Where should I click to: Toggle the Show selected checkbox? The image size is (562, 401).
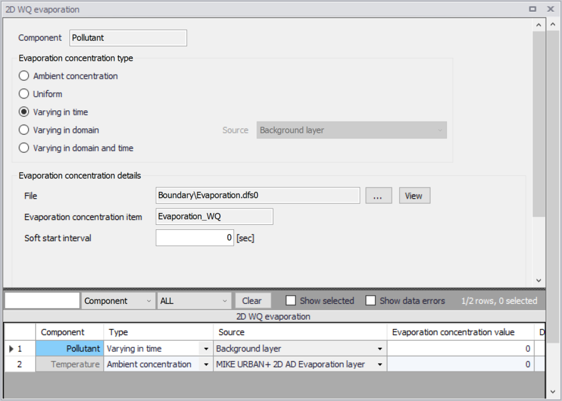(290, 301)
